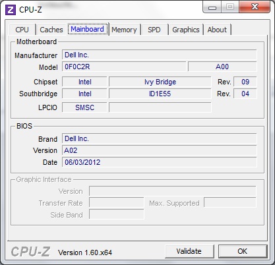Click the OK button
Screen dimensions: 275x265
[243, 251]
